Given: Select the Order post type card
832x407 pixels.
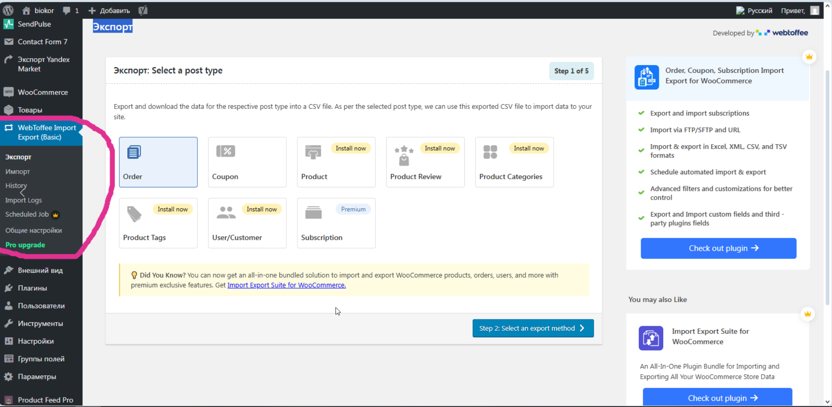Looking at the screenshot, I should (158, 162).
